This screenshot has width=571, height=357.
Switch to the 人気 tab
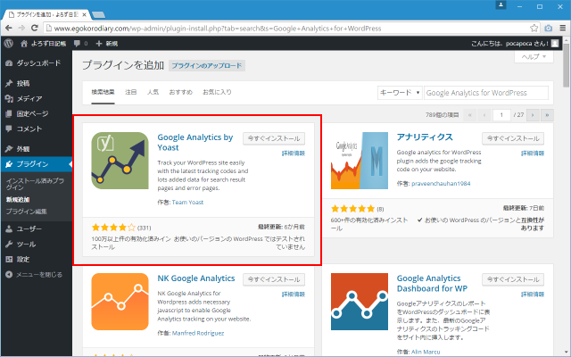(153, 92)
